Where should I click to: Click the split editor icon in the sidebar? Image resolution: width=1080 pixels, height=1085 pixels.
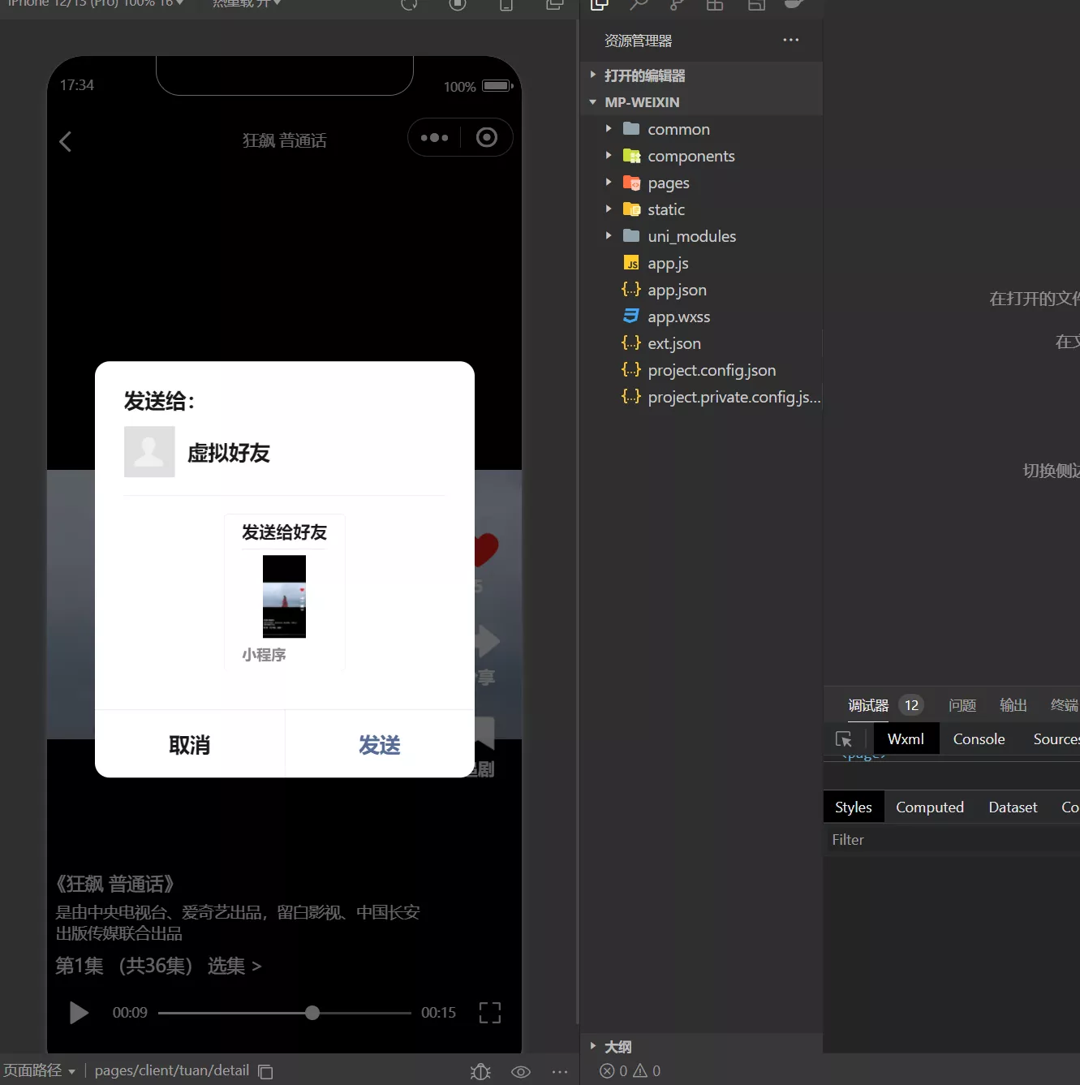pos(755,5)
